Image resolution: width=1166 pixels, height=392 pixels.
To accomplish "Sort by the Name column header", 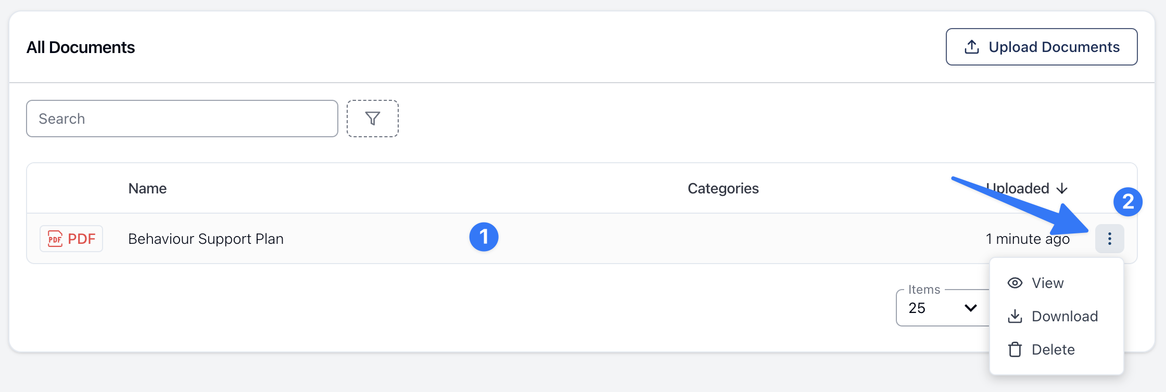I will 147,188.
